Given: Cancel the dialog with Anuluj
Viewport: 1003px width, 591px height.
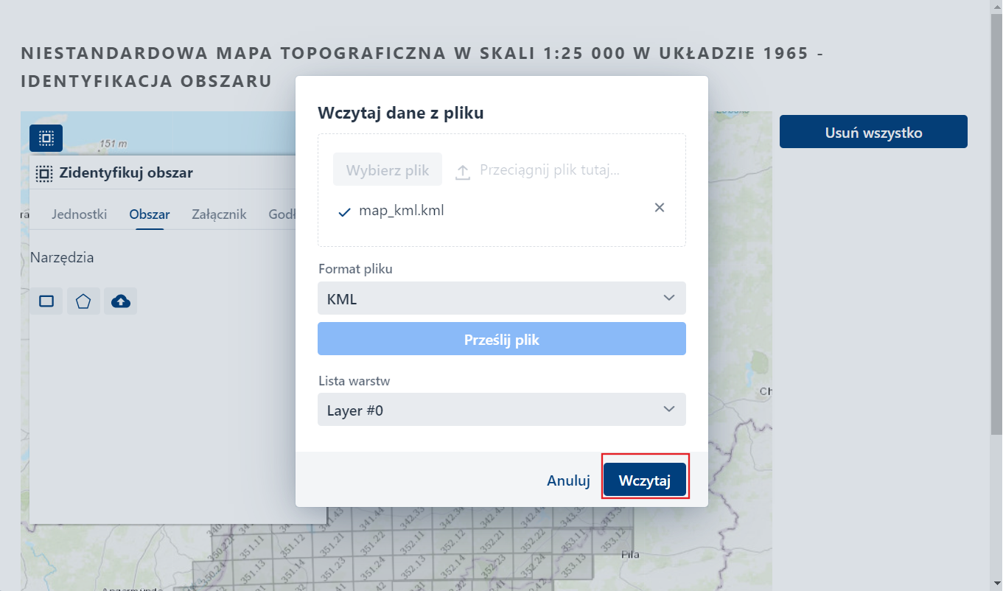Looking at the screenshot, I should click(x=567, y=480).
